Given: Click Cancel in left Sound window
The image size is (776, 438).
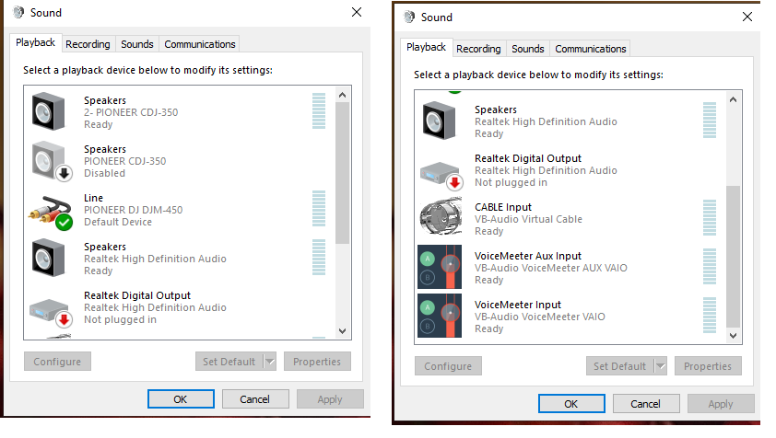Looking at the screenshot, I should [255, 399].
